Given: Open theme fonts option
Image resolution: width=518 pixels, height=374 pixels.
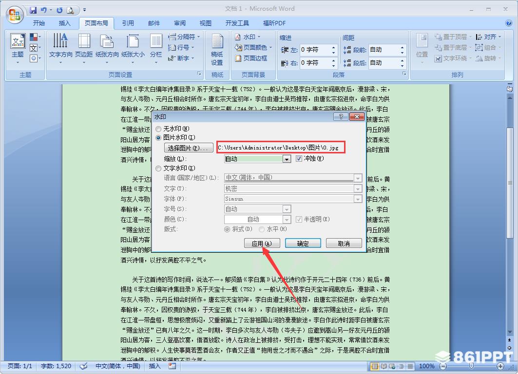Looking at the screenshot, I should click(35, 48).
